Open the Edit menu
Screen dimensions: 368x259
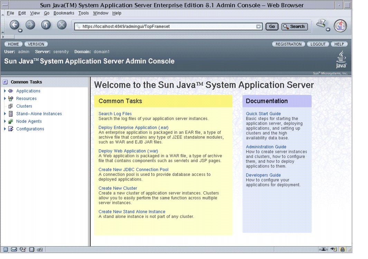point(22,13)
